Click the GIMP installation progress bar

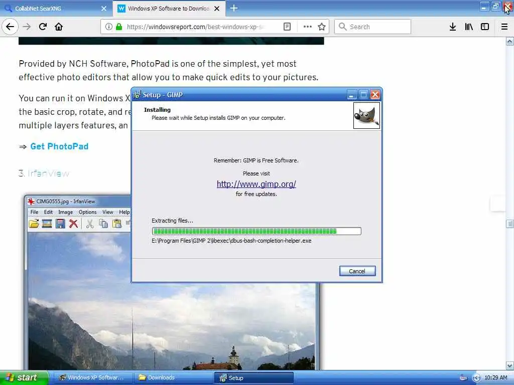coord(256,231)
